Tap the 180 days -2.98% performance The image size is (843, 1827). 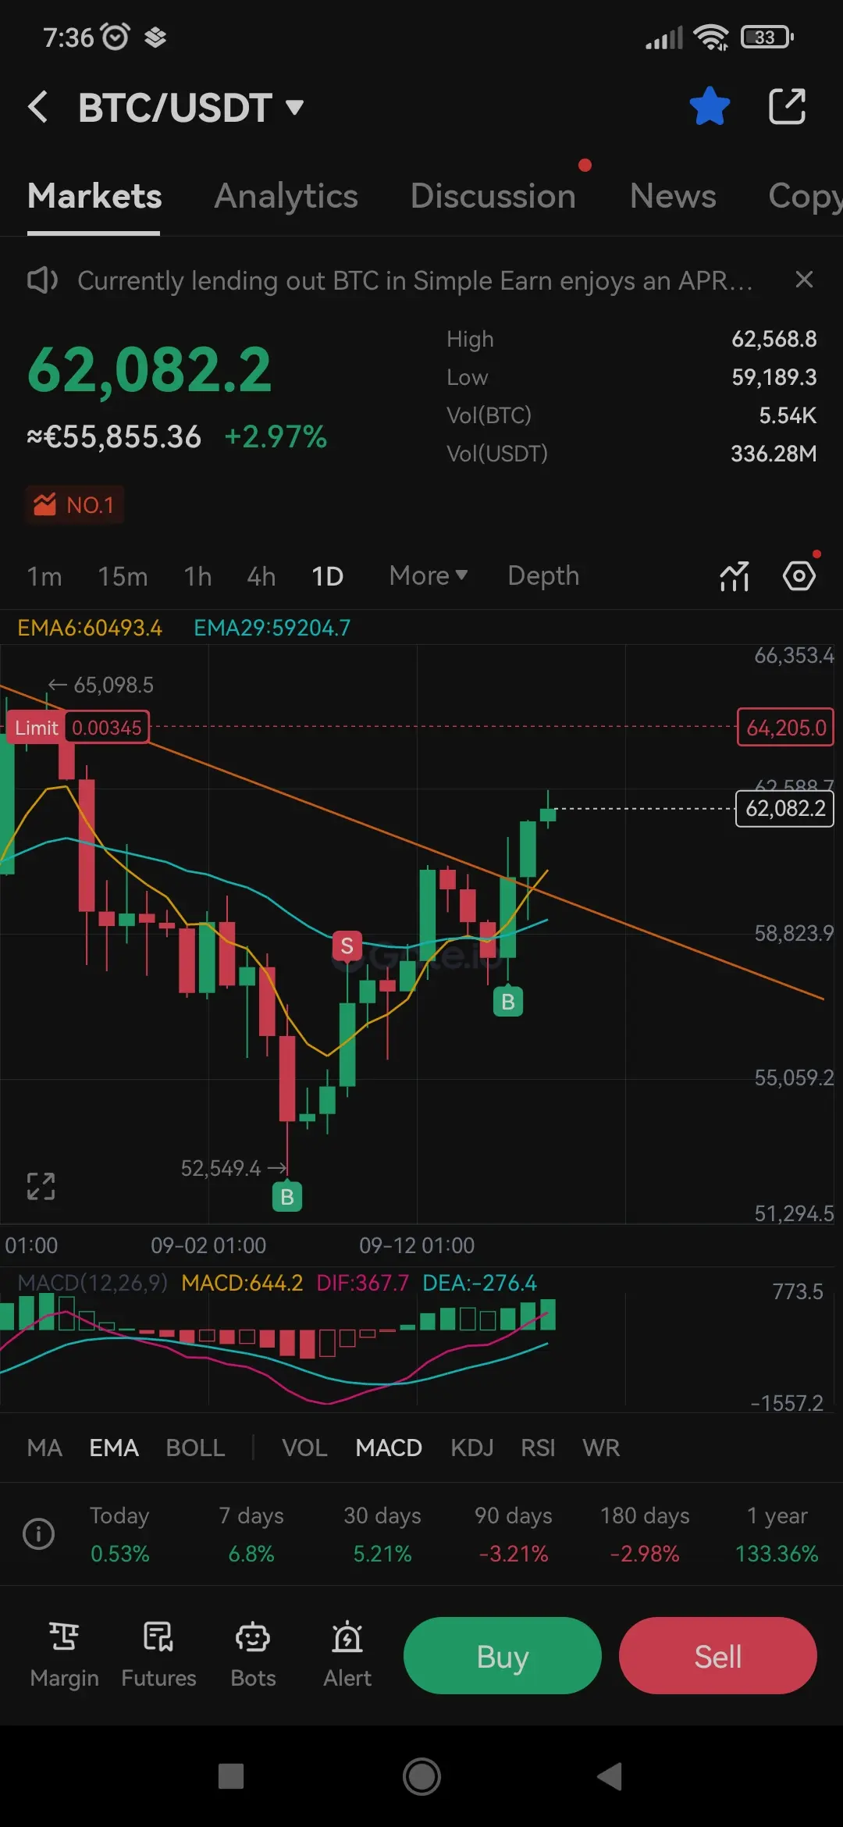tap(645, 1534)
